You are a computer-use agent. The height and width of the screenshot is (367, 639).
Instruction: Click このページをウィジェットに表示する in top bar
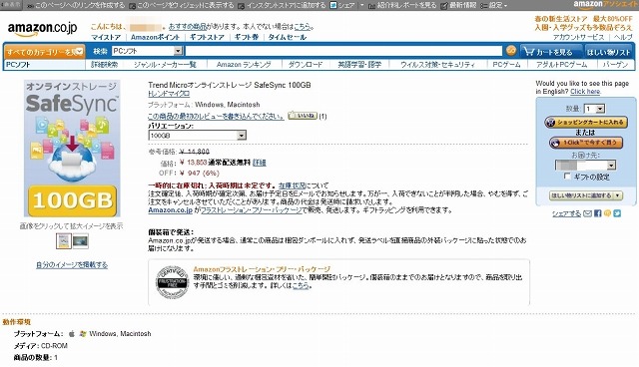pos(182,5)
